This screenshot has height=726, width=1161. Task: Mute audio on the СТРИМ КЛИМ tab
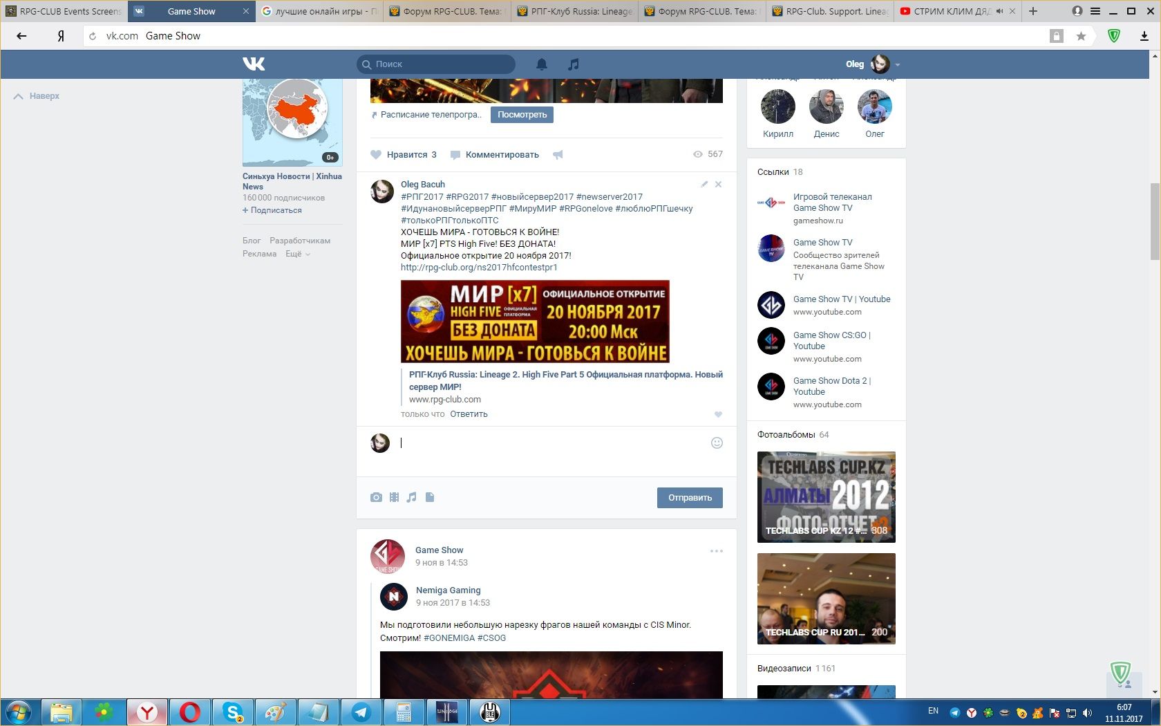coord(999,11)
